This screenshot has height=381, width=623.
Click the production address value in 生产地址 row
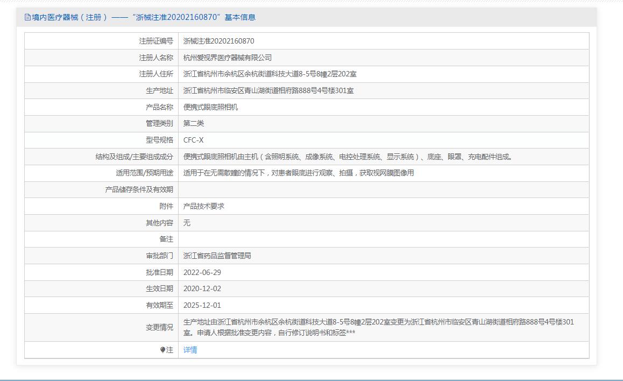point(268,90)
